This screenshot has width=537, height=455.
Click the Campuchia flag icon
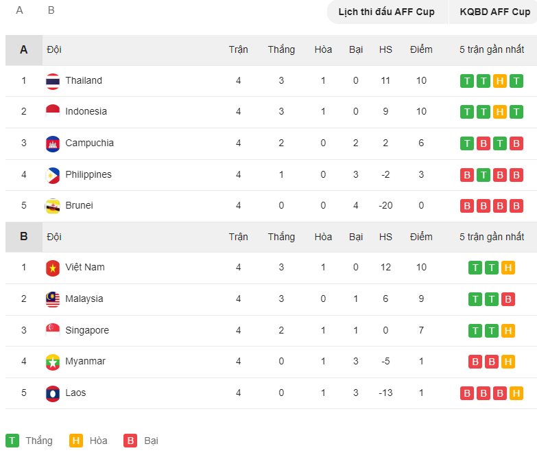pyautogui.click(x=53, y=143)
